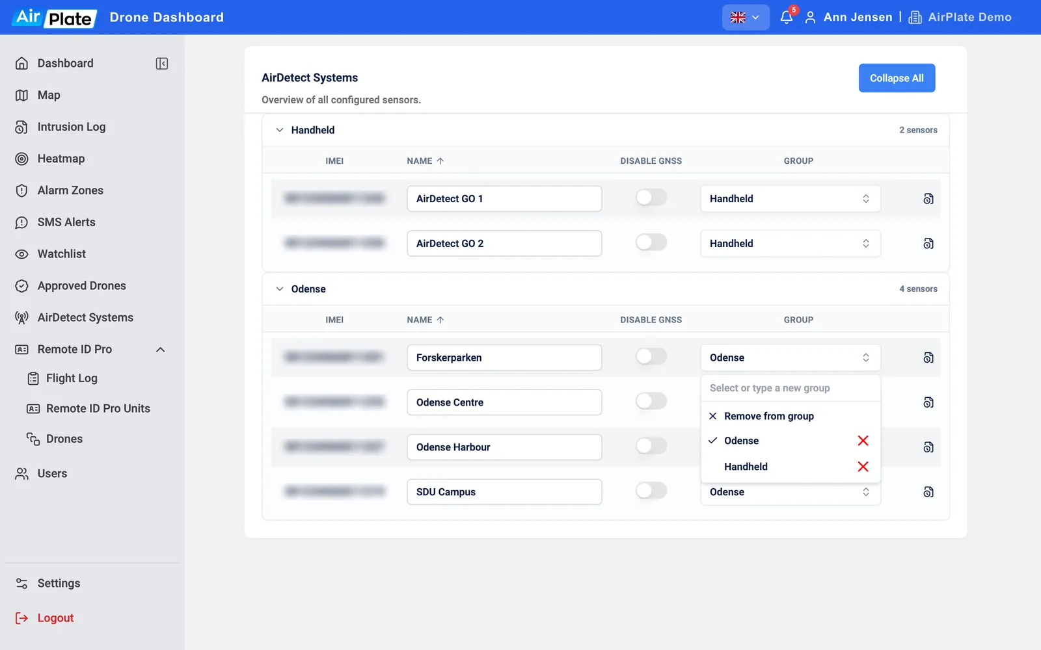Close the Forskerparken group dropdown

pyautogui.click(x=791, y=357)
